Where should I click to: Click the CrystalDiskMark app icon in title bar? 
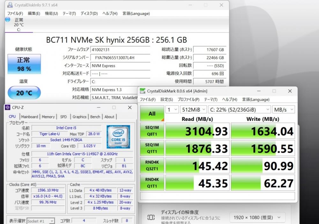pos(143,91)
